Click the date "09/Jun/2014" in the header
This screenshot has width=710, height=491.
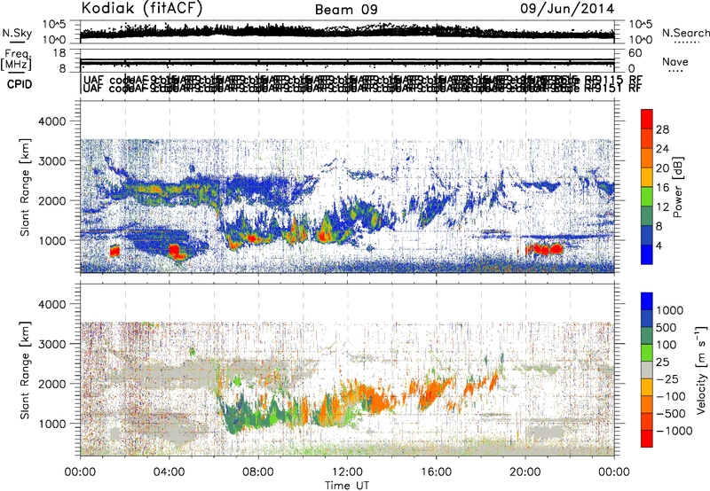coord(567,9)
